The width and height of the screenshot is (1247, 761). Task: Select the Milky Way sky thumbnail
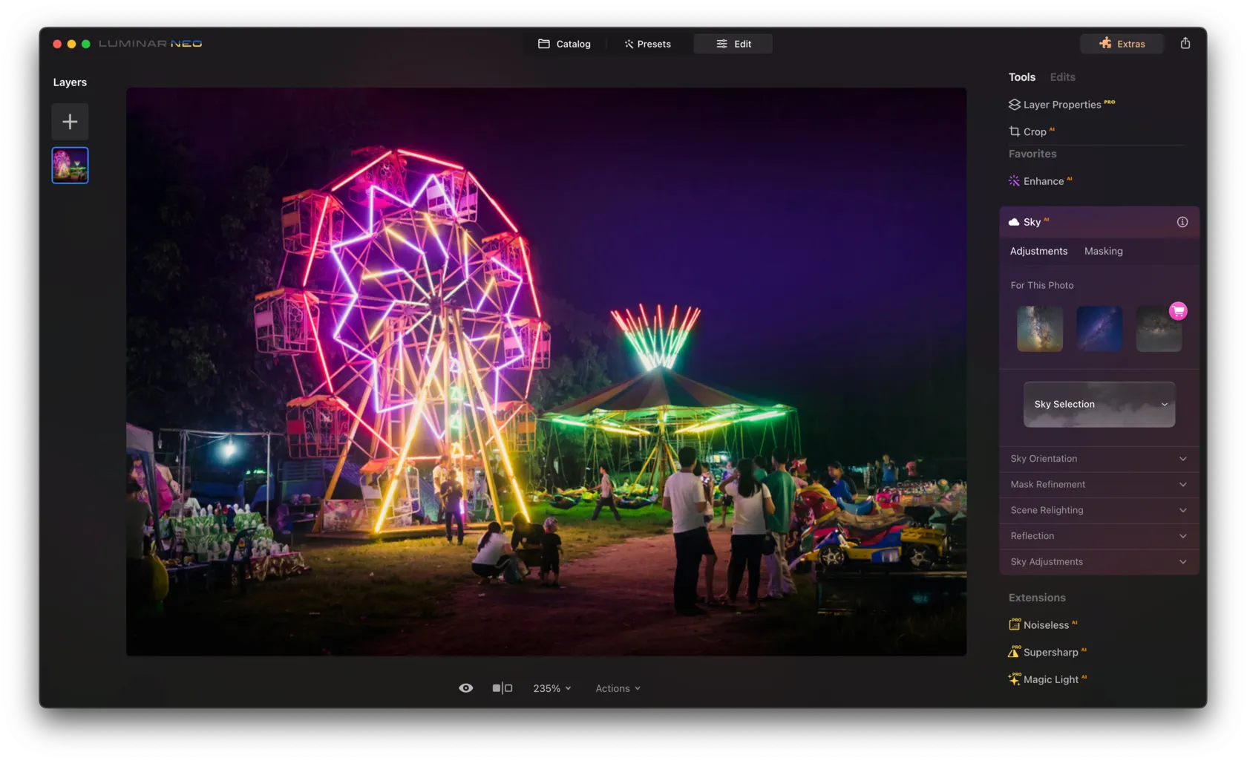tap(1039, 329)
